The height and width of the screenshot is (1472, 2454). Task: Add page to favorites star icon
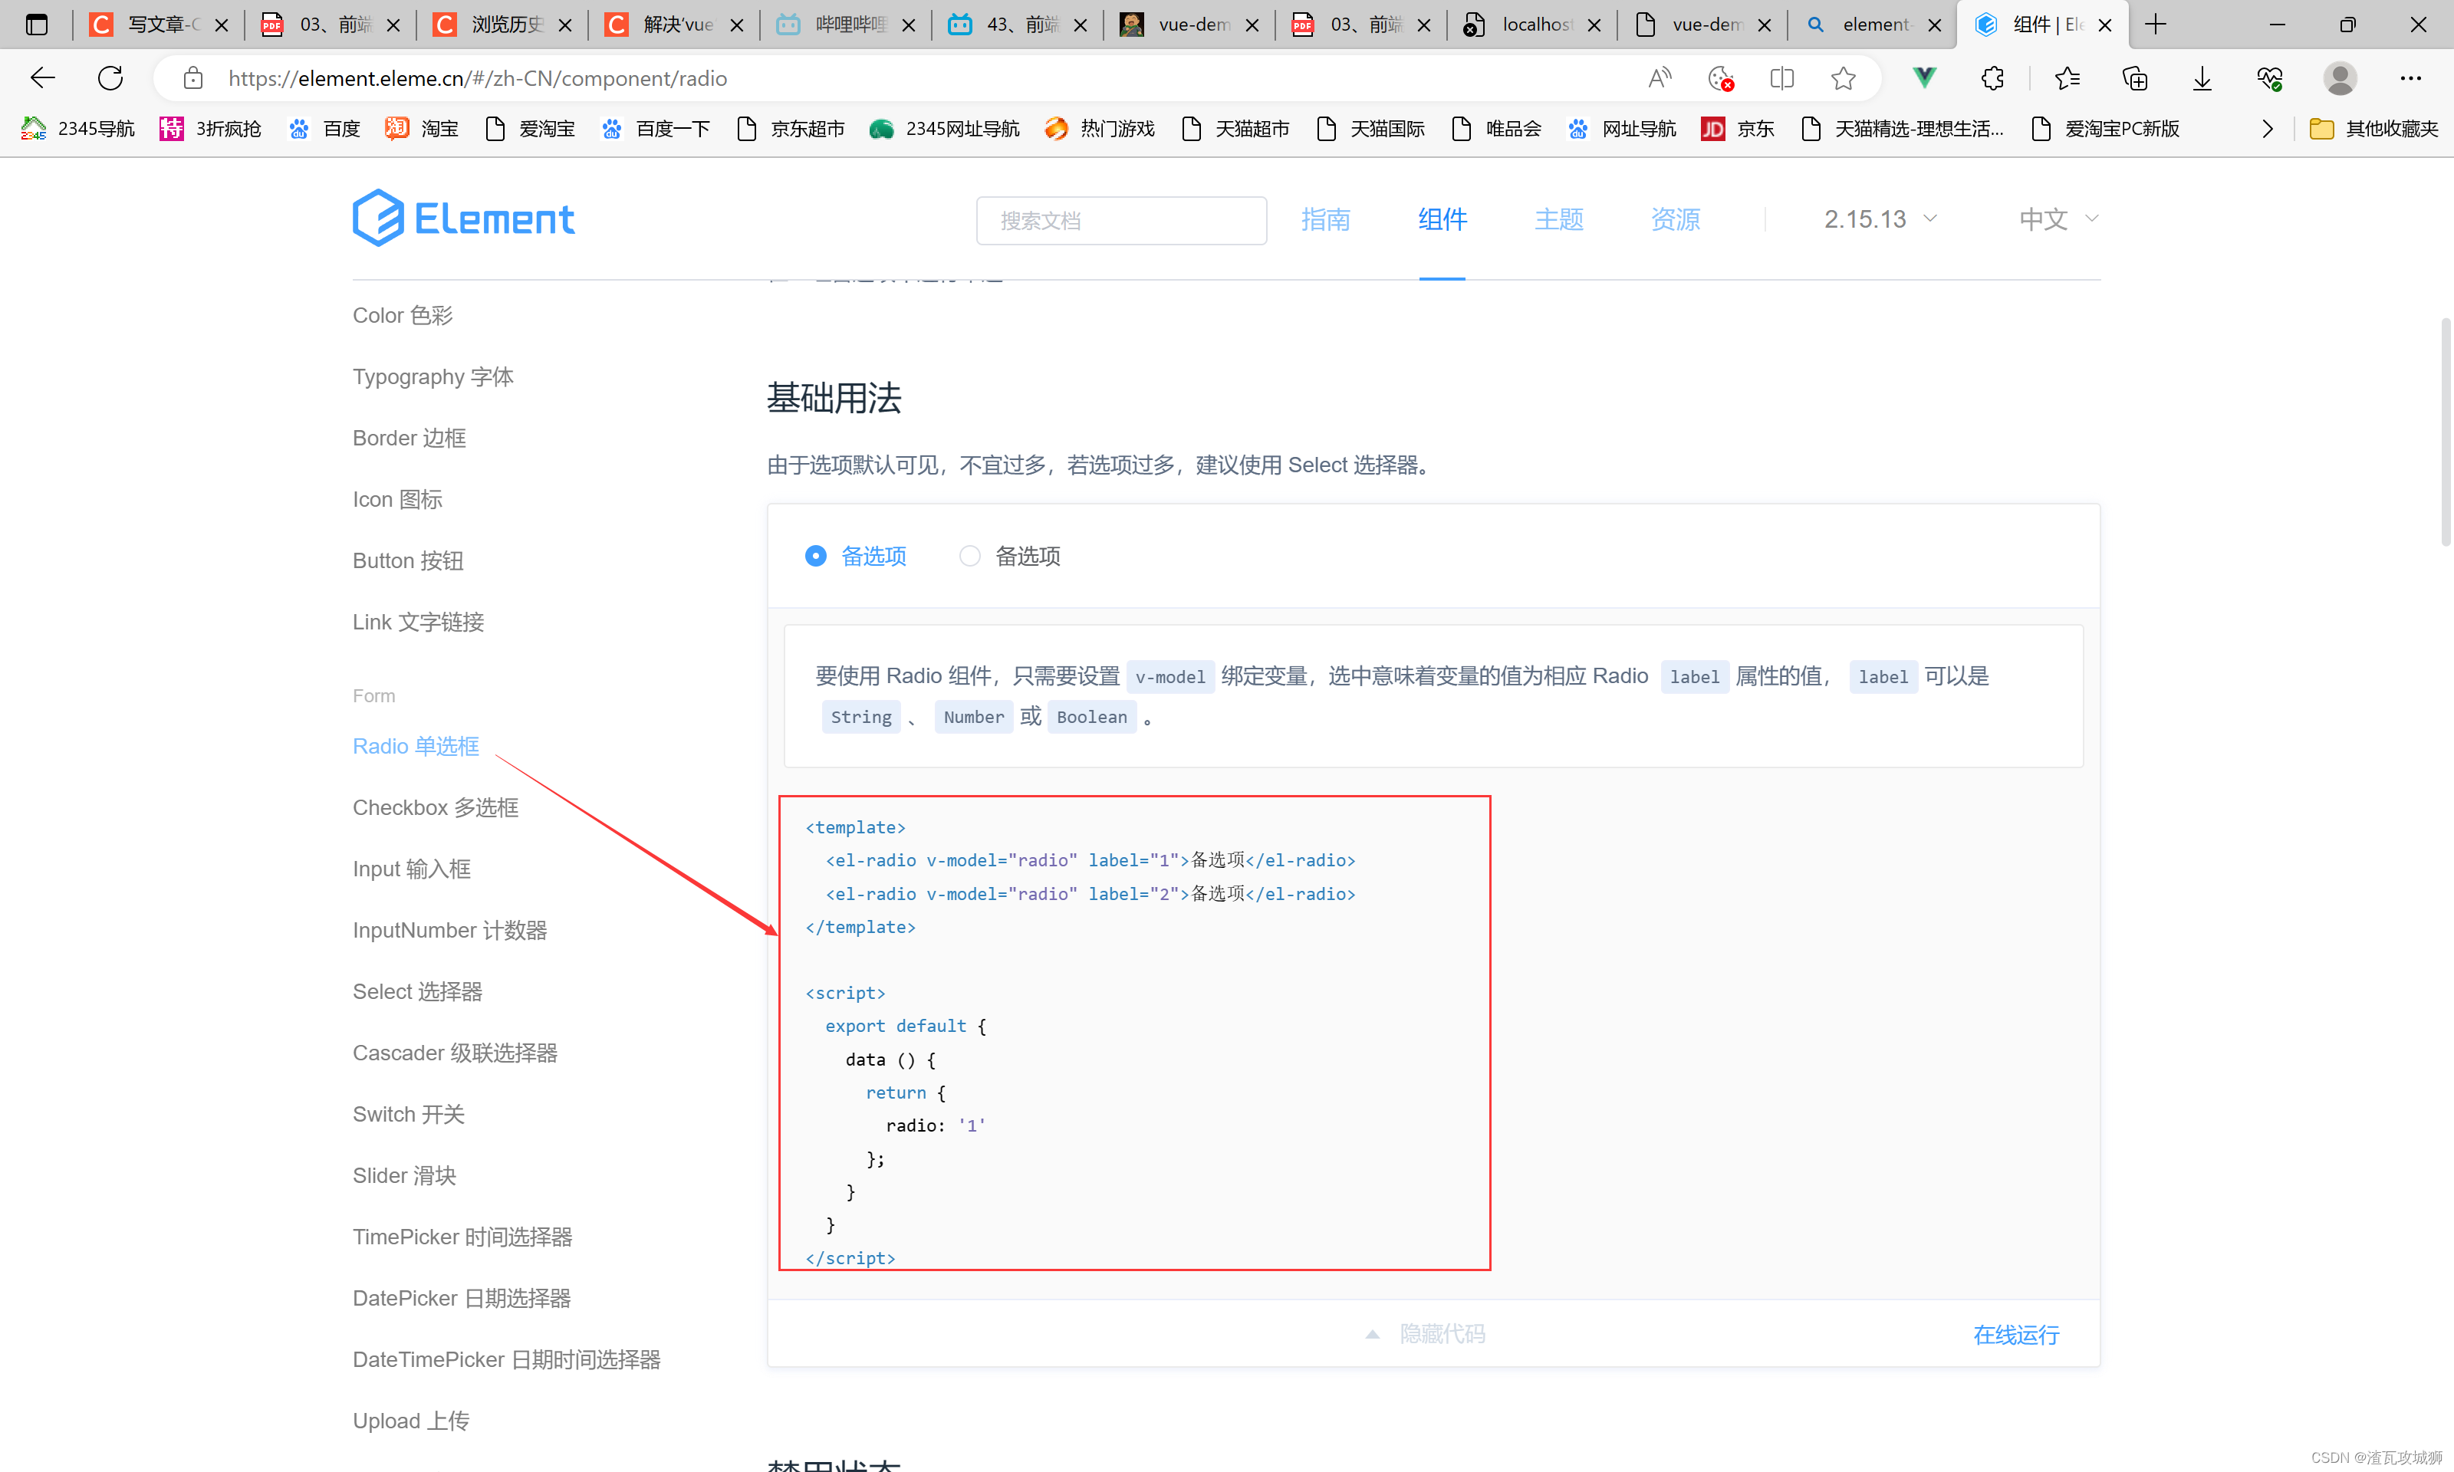tap(1843, 78)
